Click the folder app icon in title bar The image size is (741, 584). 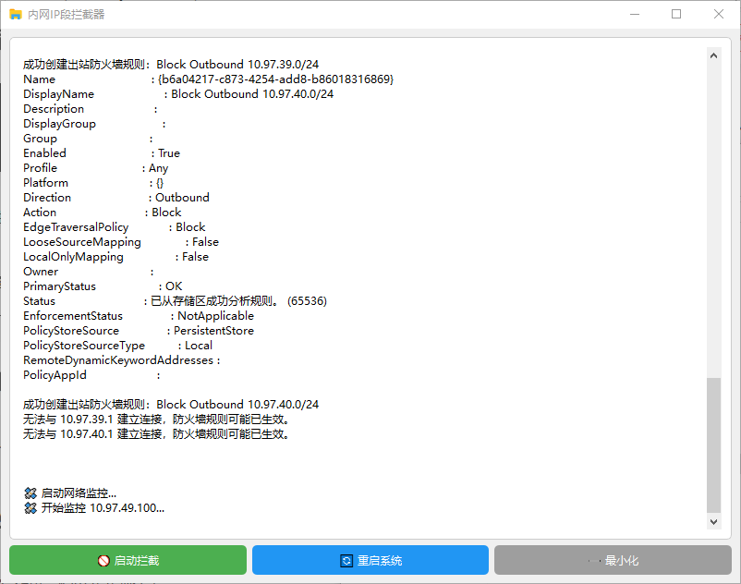tap(15, 15)
